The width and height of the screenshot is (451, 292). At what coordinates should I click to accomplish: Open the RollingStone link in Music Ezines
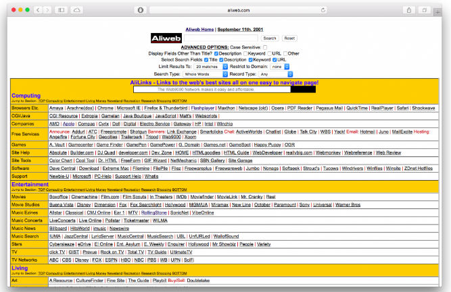click(154, 213)
